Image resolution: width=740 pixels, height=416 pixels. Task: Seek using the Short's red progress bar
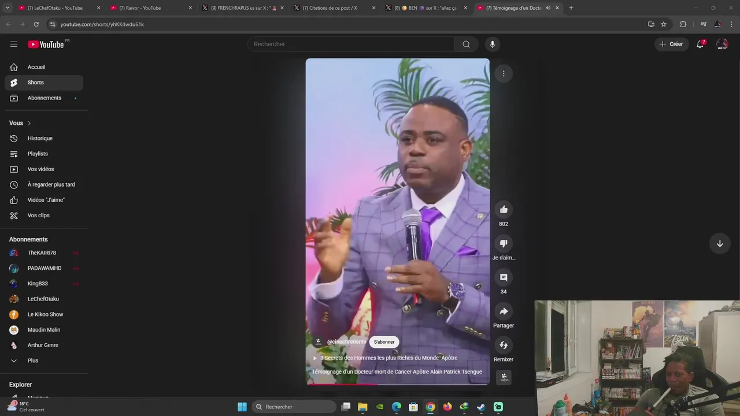tap(398, 384)
